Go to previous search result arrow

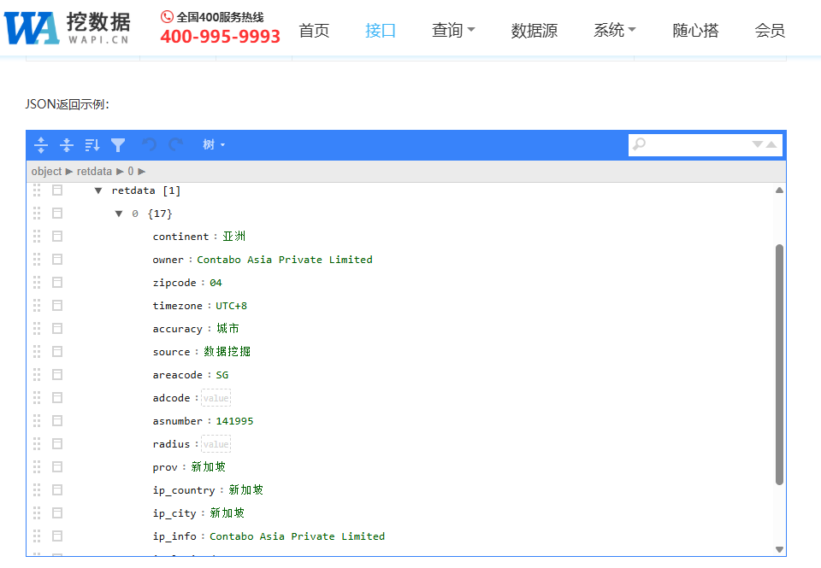771,144
